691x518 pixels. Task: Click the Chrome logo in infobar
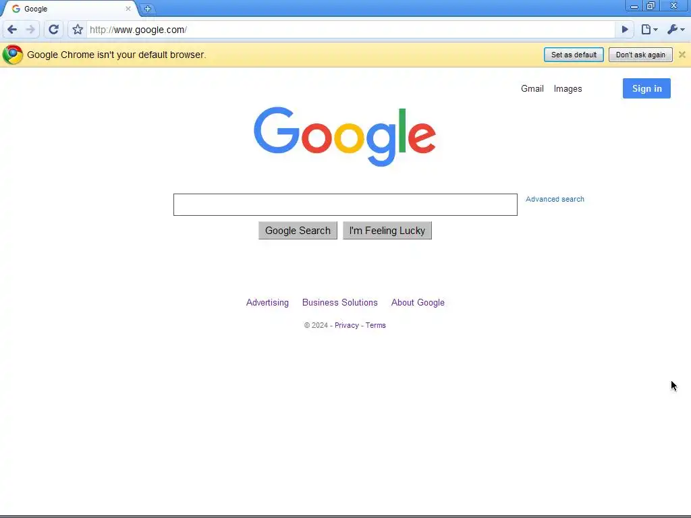click(12, 55)
